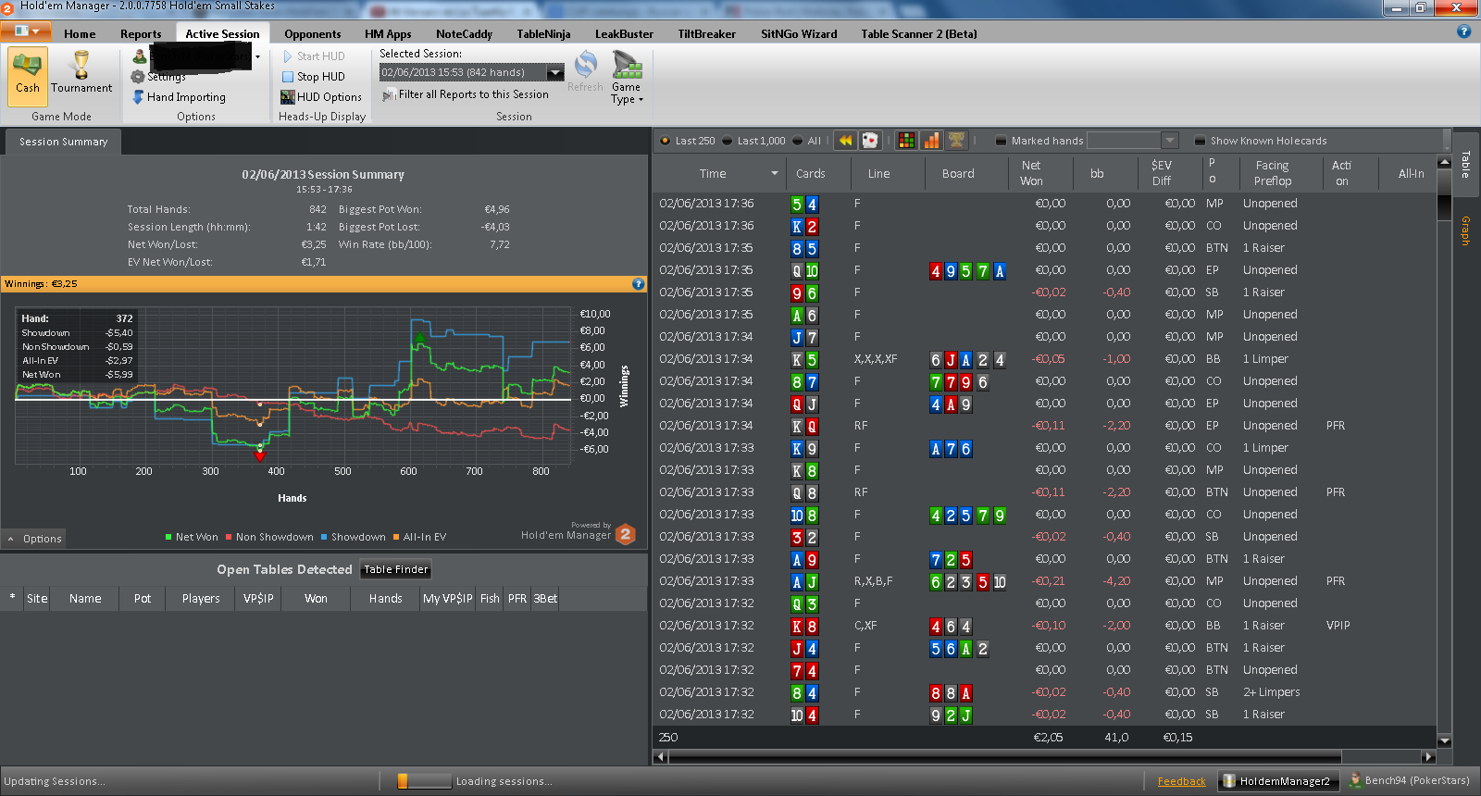
Task: Open LeakBuster tab
Action: [624, 33]
